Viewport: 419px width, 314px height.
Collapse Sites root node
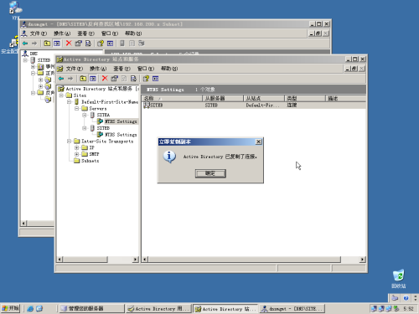click(x=61, y=95)
